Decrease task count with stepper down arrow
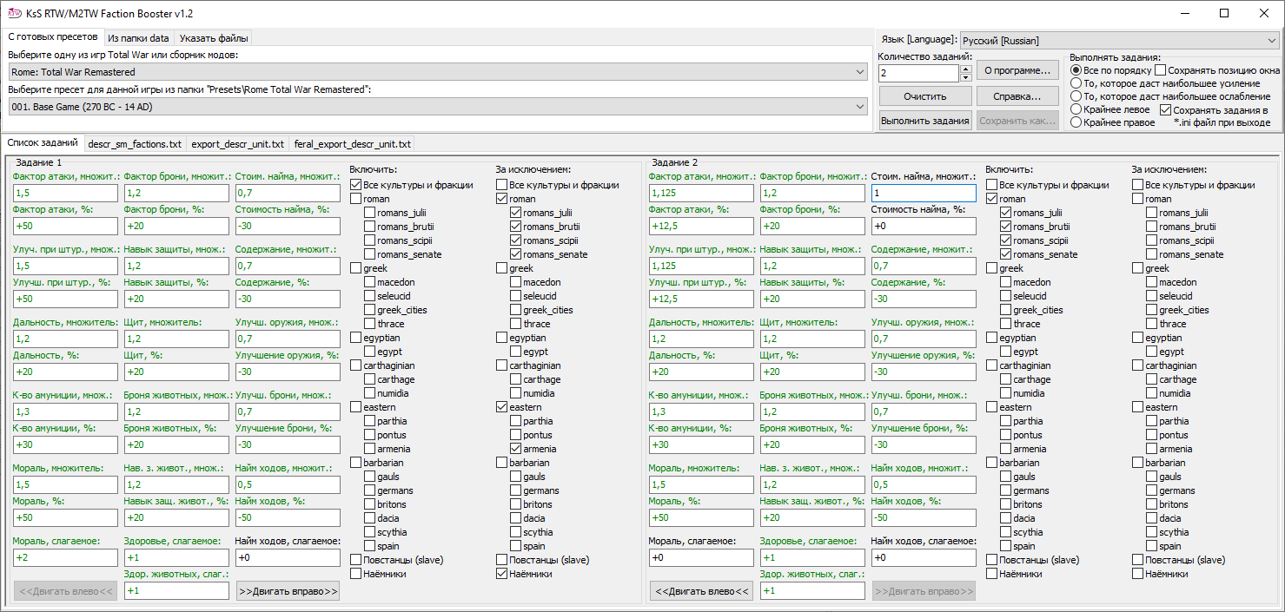The width and height of the screenshot is (1285, 612). 965,78
